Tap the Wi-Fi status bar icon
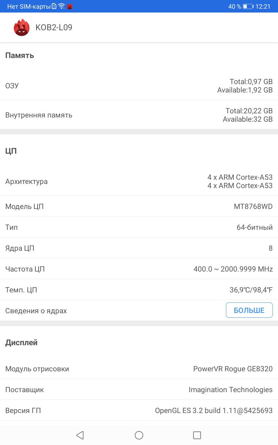 62,6
